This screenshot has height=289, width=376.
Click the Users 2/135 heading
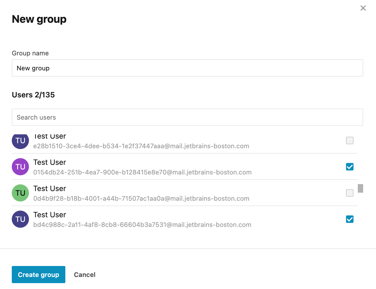click(x=33, y=95)
